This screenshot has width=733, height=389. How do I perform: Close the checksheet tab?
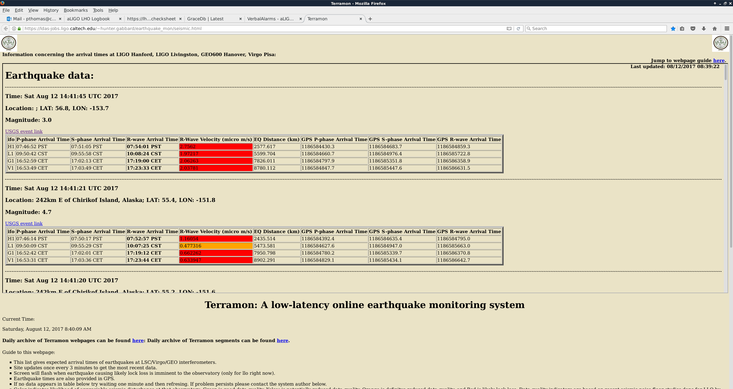[180, 19]
